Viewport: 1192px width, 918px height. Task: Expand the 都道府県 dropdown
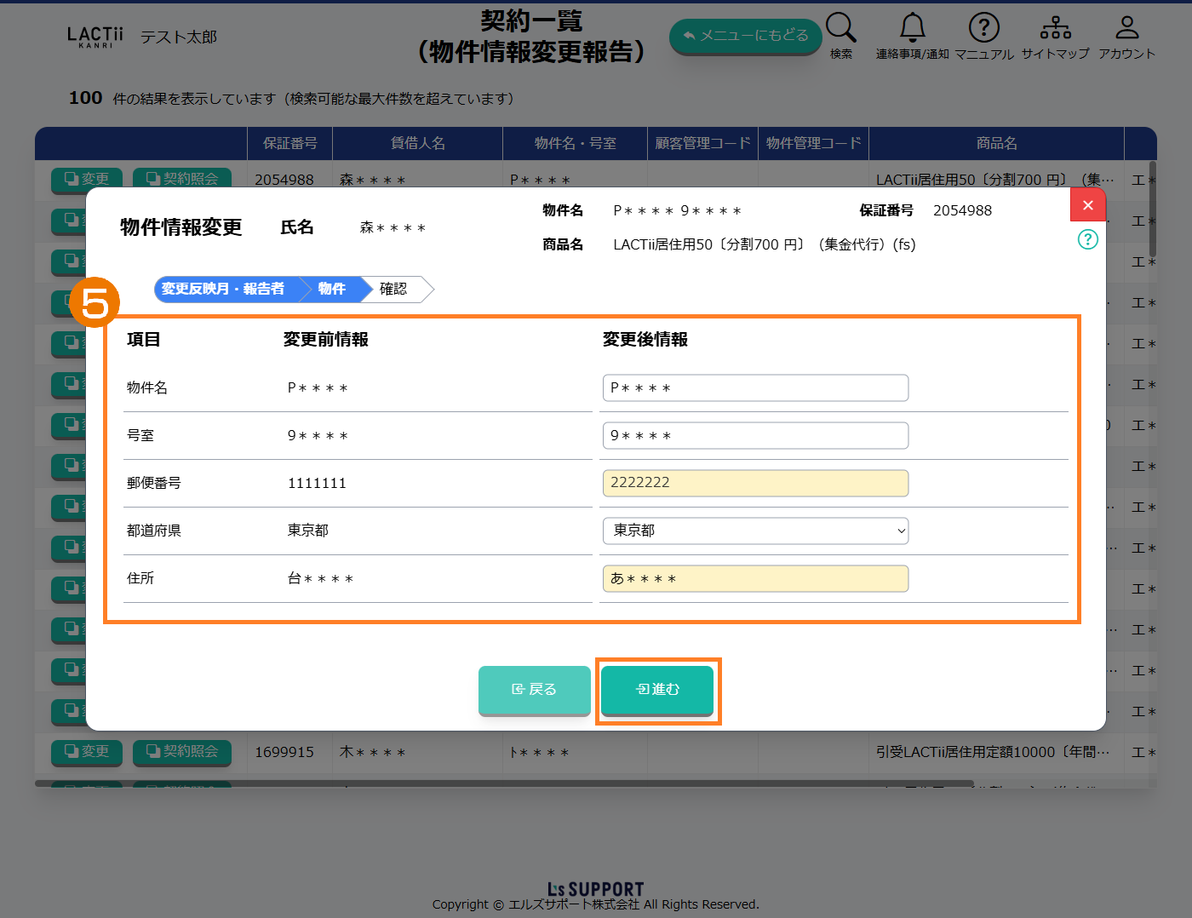(x=754, y=531)
